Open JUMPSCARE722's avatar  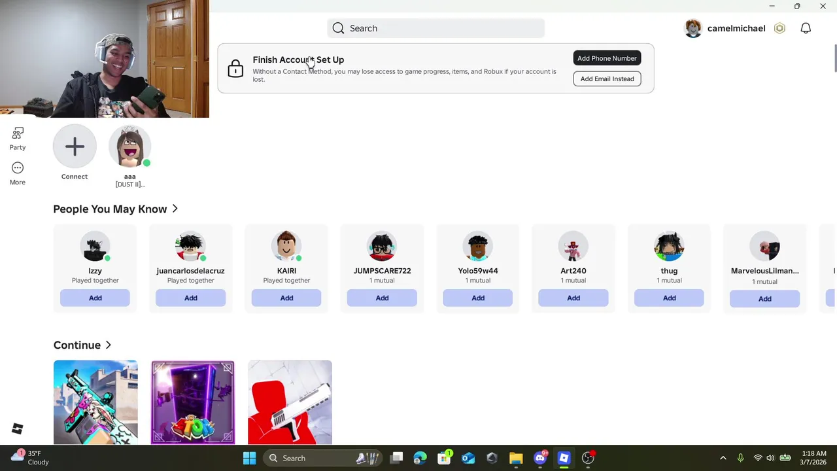pos(382,247)
